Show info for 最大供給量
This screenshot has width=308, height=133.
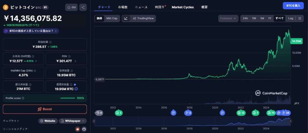point(30,85)
